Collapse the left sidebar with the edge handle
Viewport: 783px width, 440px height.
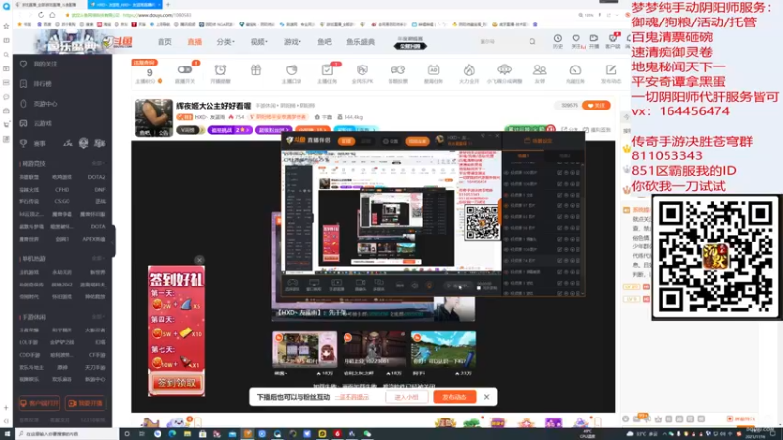click(114, 241)
